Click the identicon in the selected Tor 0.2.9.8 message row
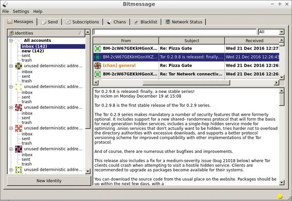The height and width of the screenshot is (201, 292). tap(97, 57)
